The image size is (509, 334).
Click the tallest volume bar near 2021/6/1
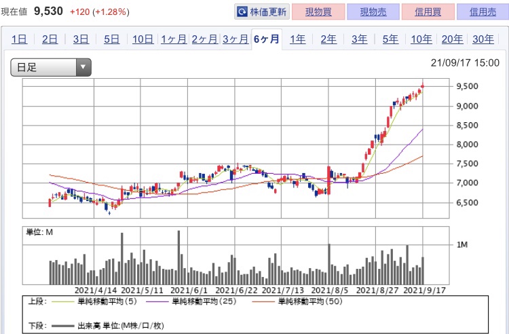tap(178, 257)
